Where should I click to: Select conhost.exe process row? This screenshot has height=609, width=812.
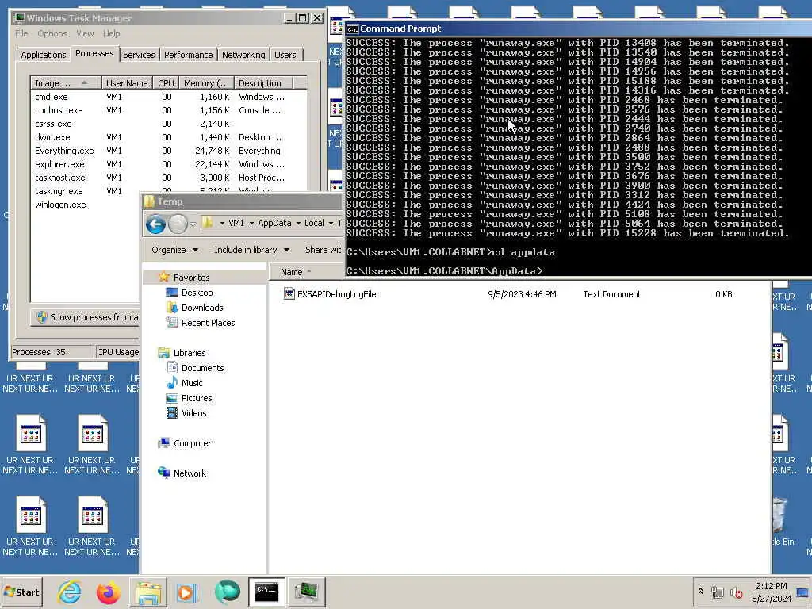pyautogui.click(x=169, y=110)
